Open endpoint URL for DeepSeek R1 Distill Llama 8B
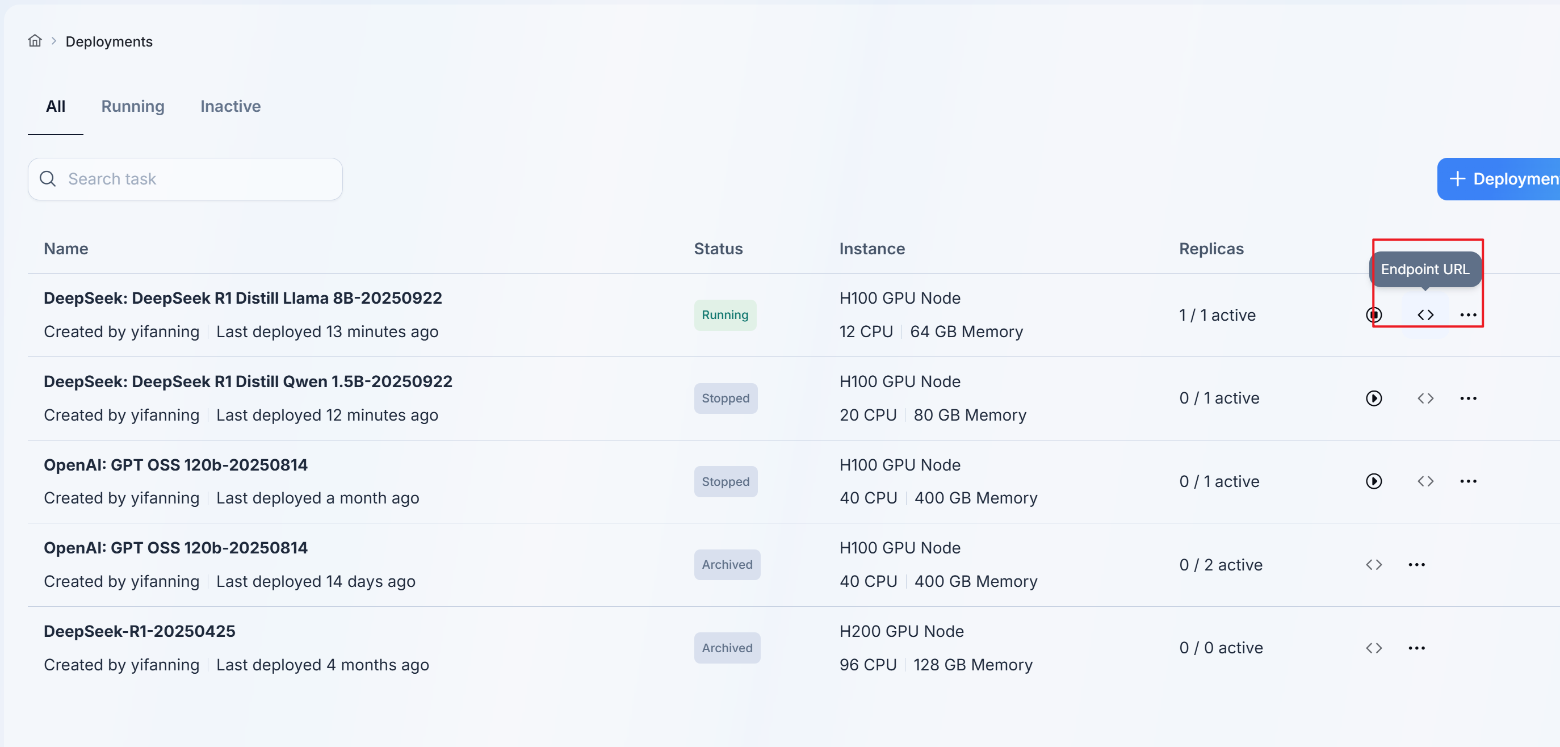Image resolution: width=1560 pixels, height=747 pixels. pyautogui.click(x=1425, y=315)
